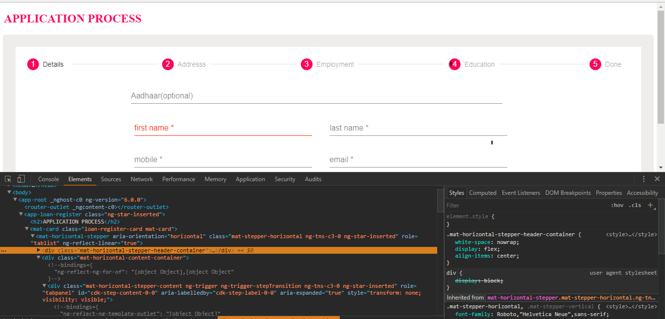Close the DevTools panel
665x319 pixels.
click(657, 179)
